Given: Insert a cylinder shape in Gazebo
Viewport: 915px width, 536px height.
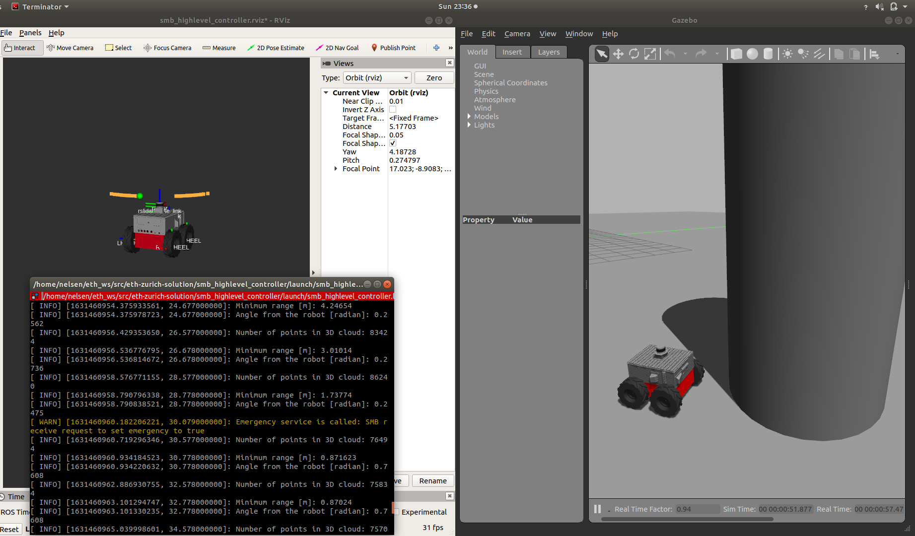Looking at the screenshot, I should pos(768,54).
